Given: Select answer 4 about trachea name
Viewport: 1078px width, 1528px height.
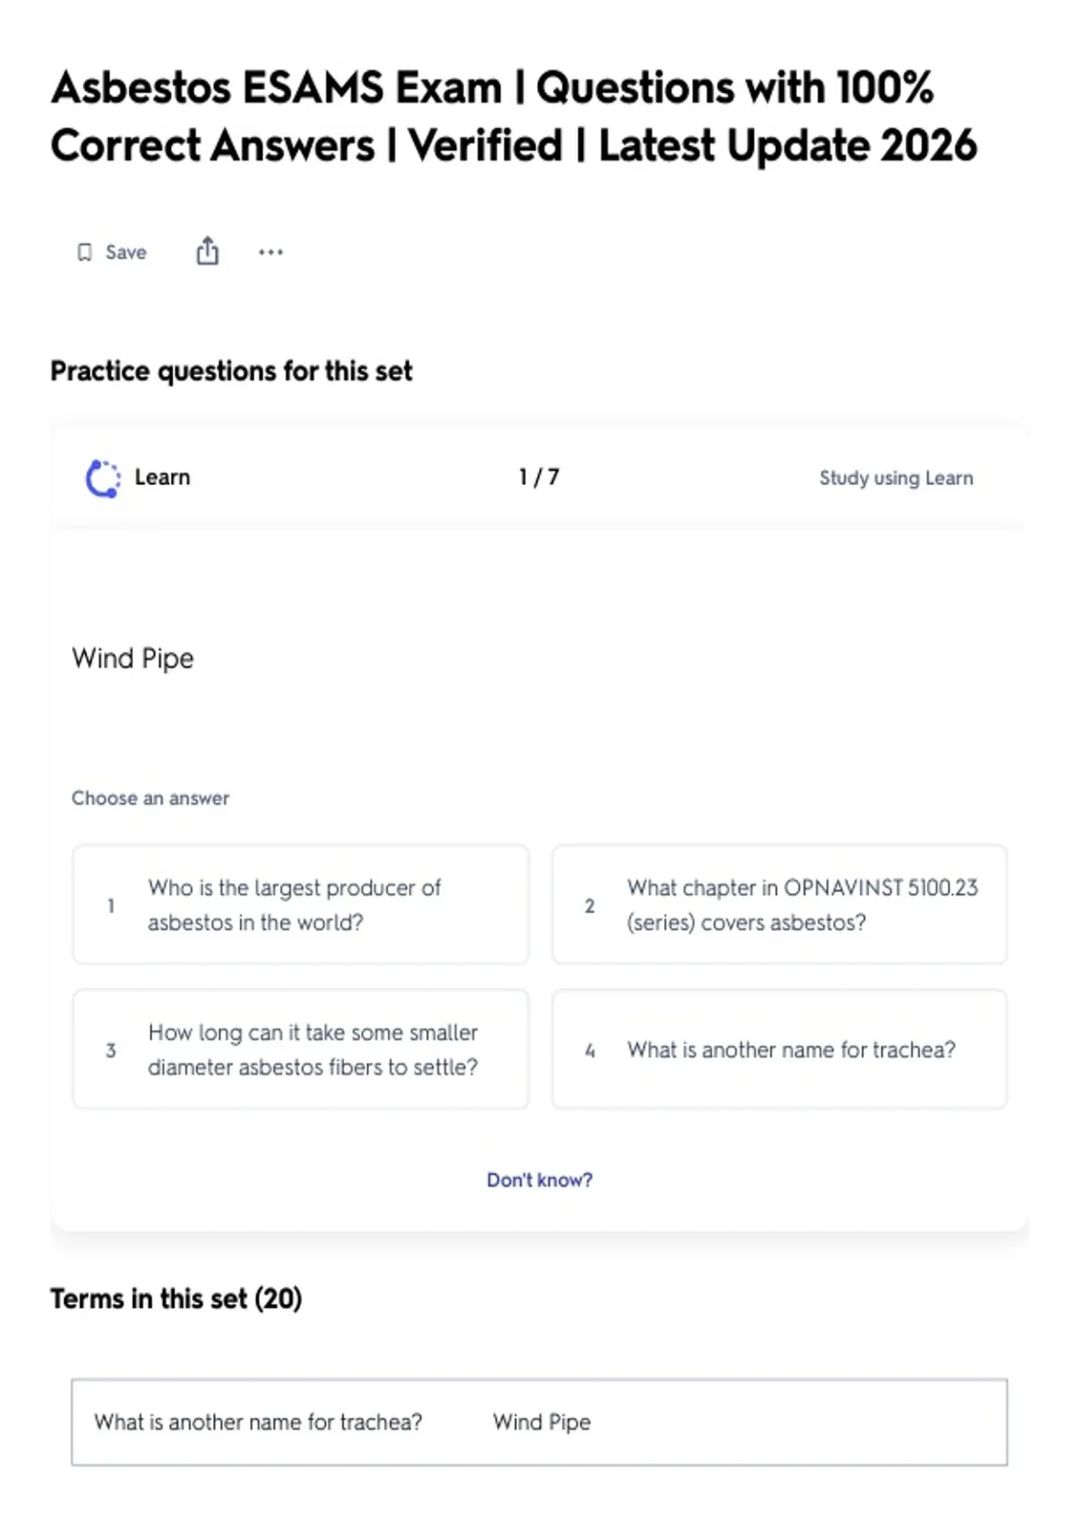Looking at the screenshot, I should pyautogui.click(x=779, y=1049).
